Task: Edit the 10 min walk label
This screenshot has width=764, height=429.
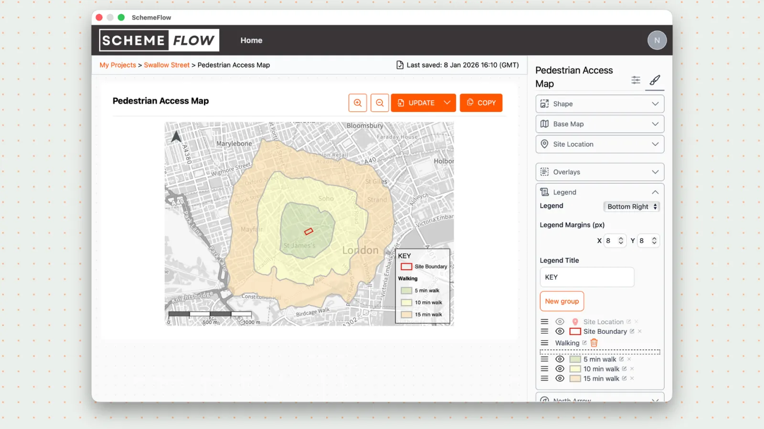Action: click(x=625, y=368)
